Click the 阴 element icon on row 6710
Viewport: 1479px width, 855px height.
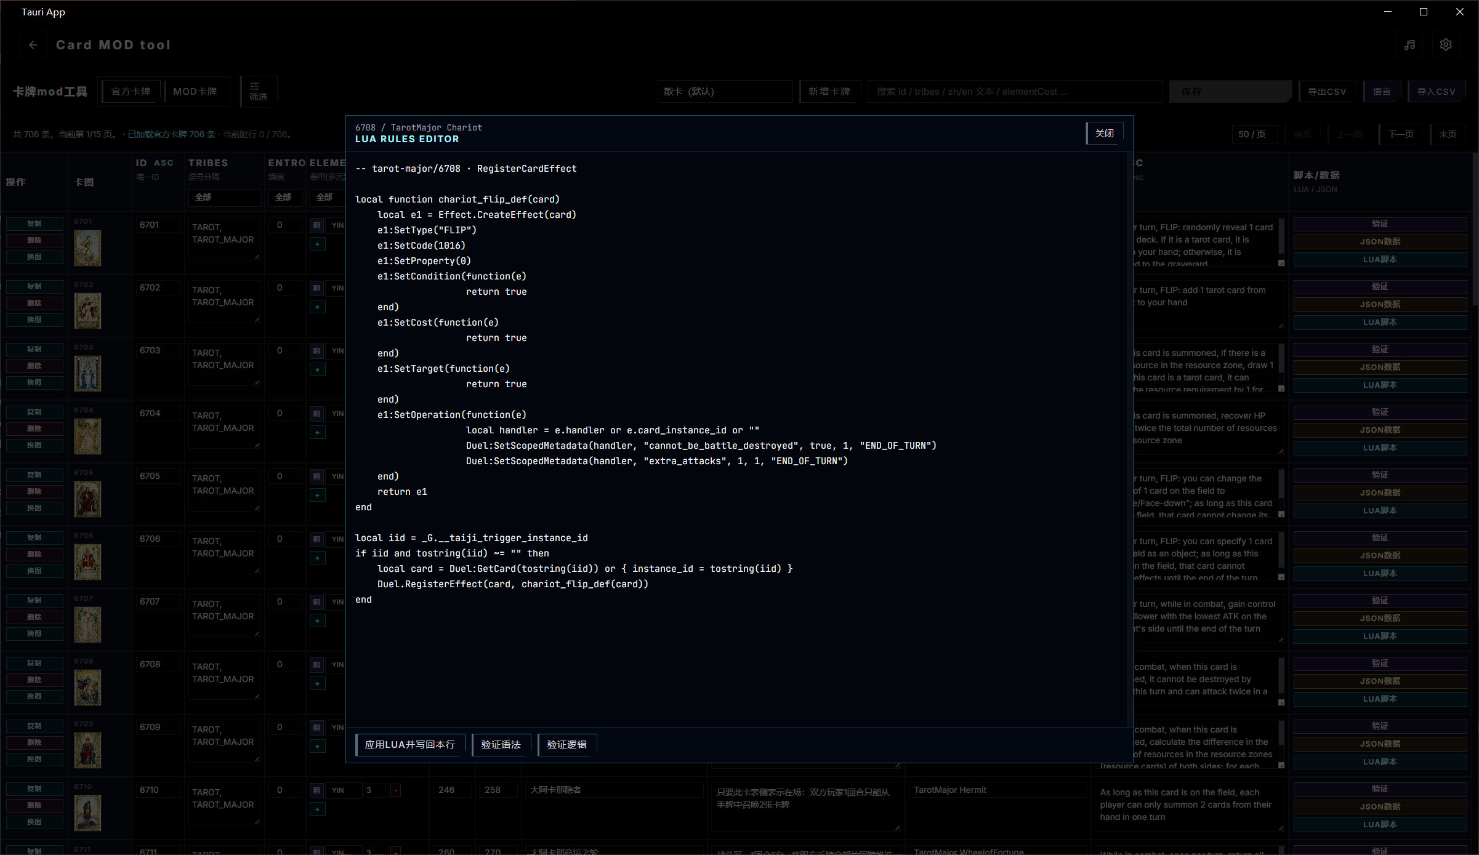(316, 790)
